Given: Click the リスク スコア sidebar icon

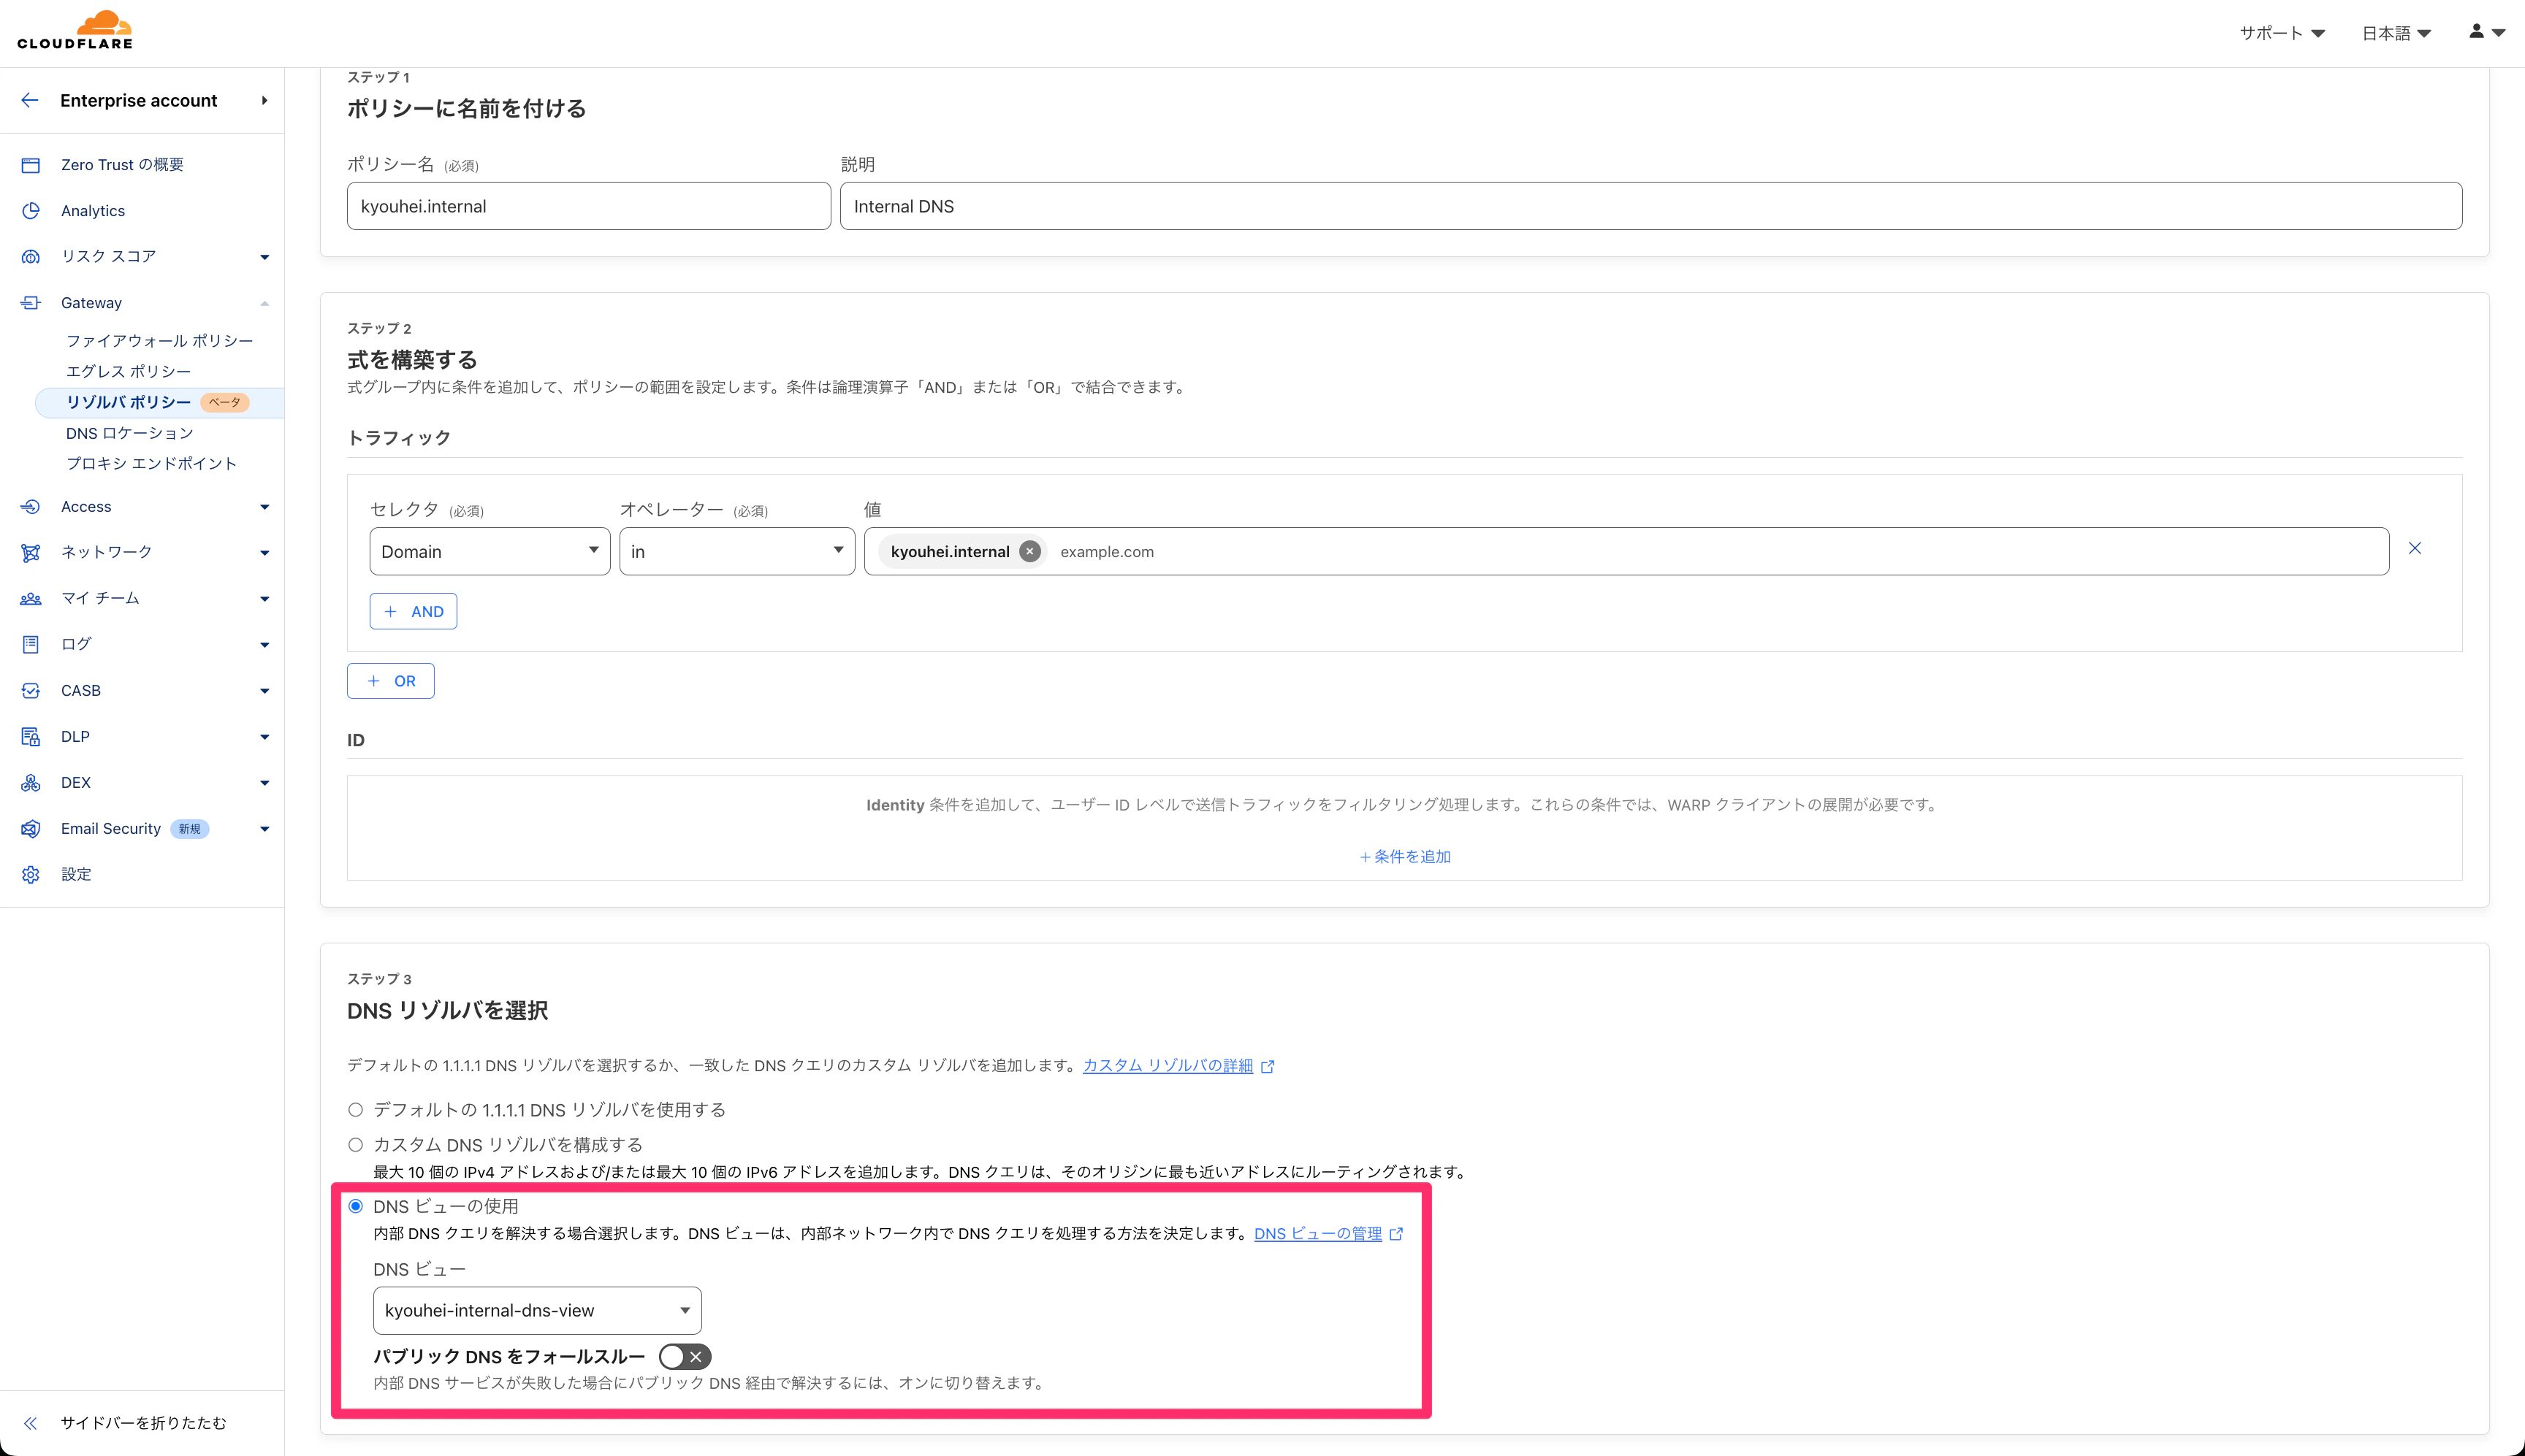Looking at the screenshot, I should (31, 257).
